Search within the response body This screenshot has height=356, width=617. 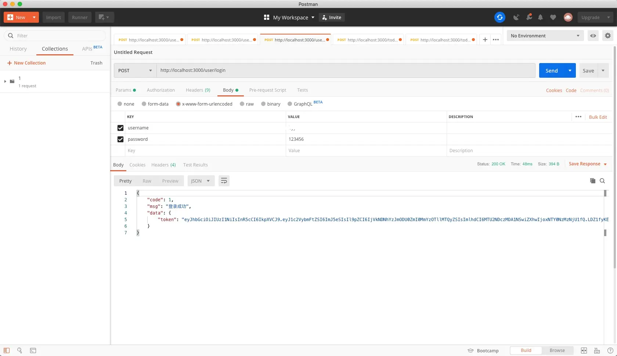pos(602,181)
